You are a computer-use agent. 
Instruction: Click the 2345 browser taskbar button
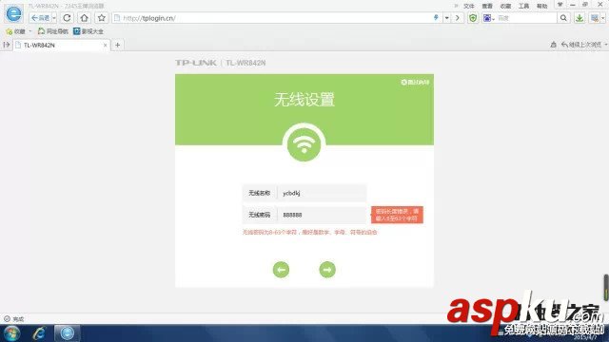pos(67,333)
